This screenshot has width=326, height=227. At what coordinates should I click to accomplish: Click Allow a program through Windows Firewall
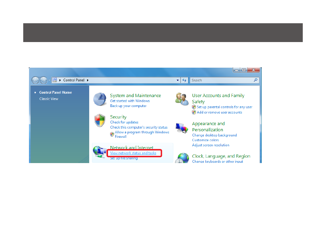tap(142, 134)
